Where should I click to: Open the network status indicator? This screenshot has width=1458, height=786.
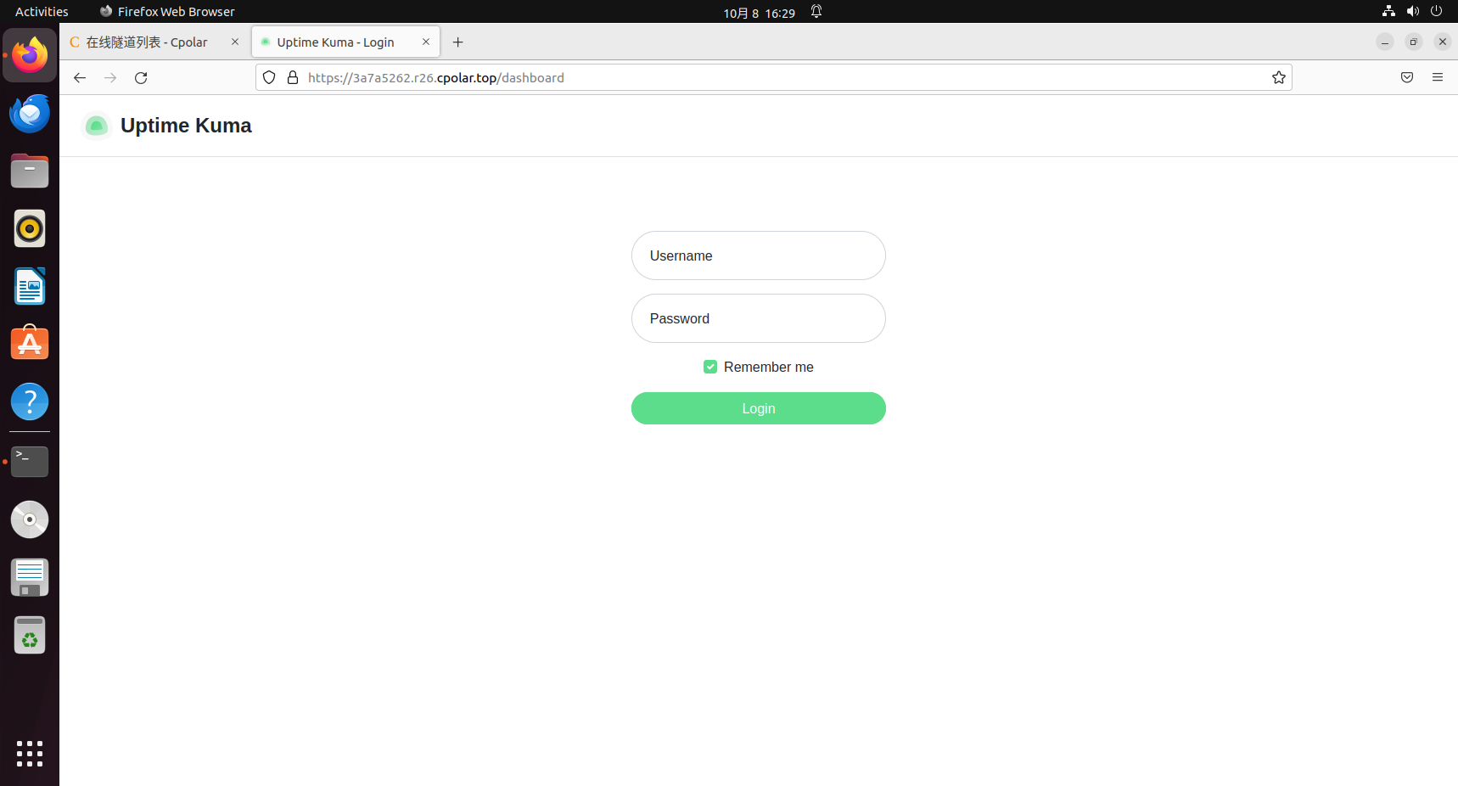coord(1388,11)
